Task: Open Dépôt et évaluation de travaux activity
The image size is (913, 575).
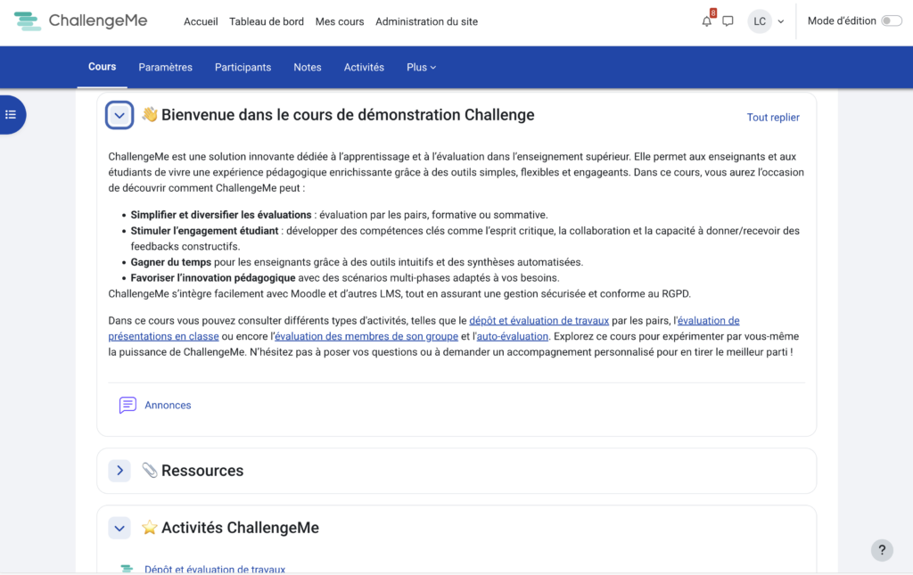Action: [x=215, y=569]
